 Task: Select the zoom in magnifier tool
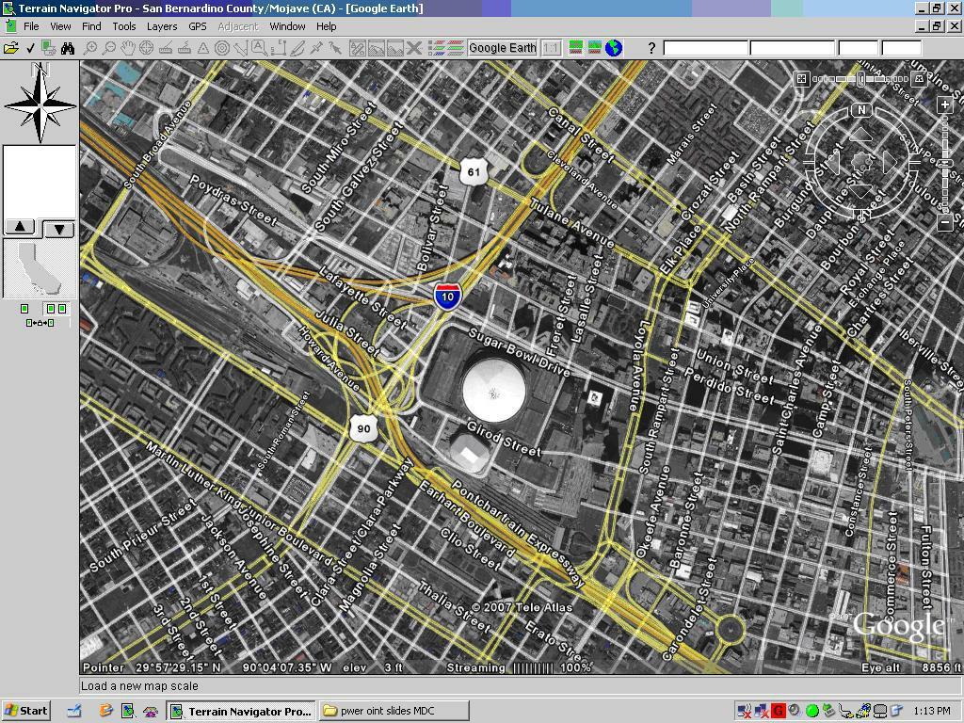91,48
